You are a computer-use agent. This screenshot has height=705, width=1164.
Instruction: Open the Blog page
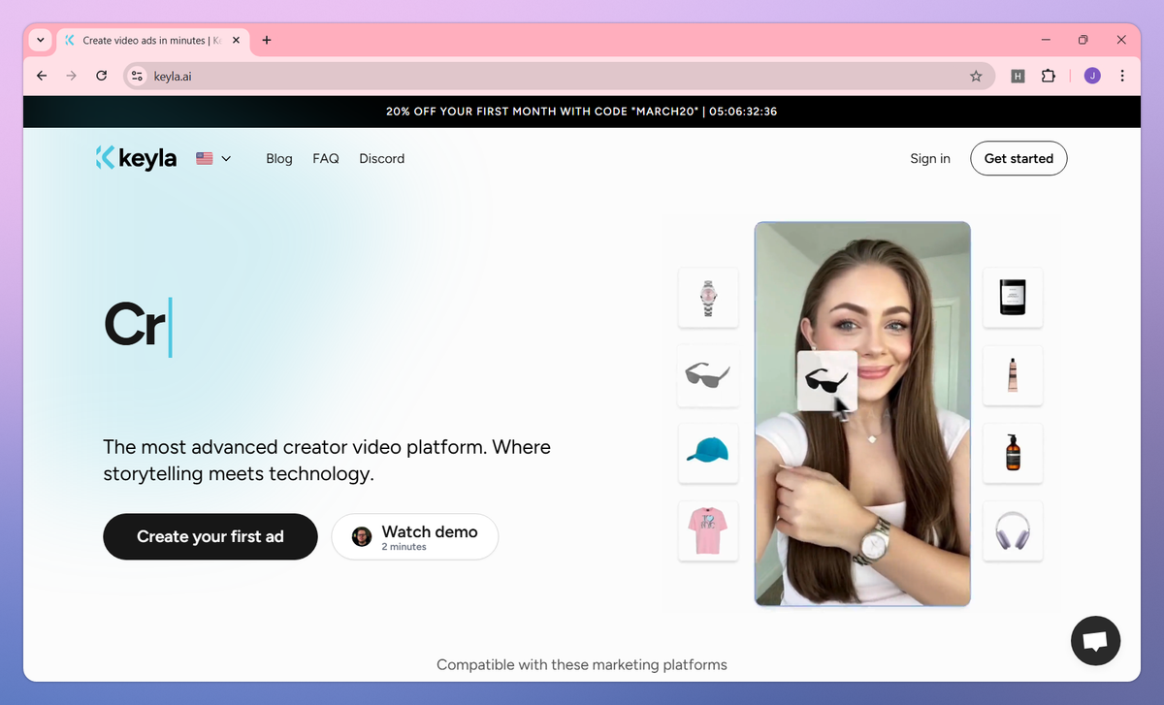point(279,158)
